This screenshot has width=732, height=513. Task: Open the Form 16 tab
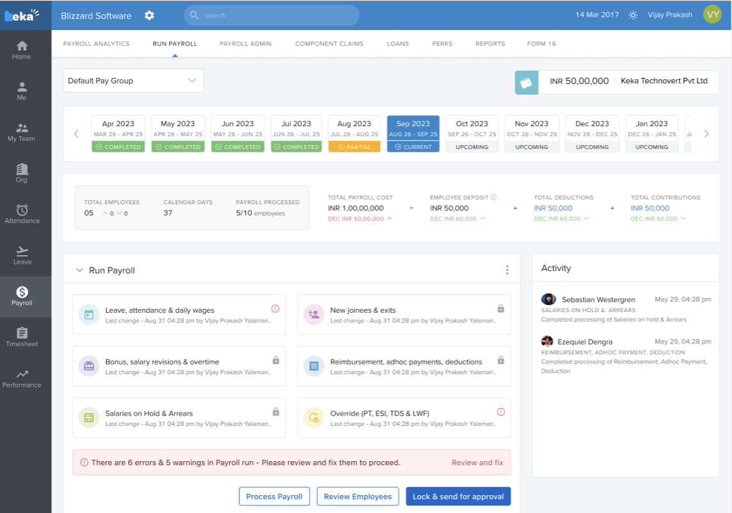tap(541, 44)
